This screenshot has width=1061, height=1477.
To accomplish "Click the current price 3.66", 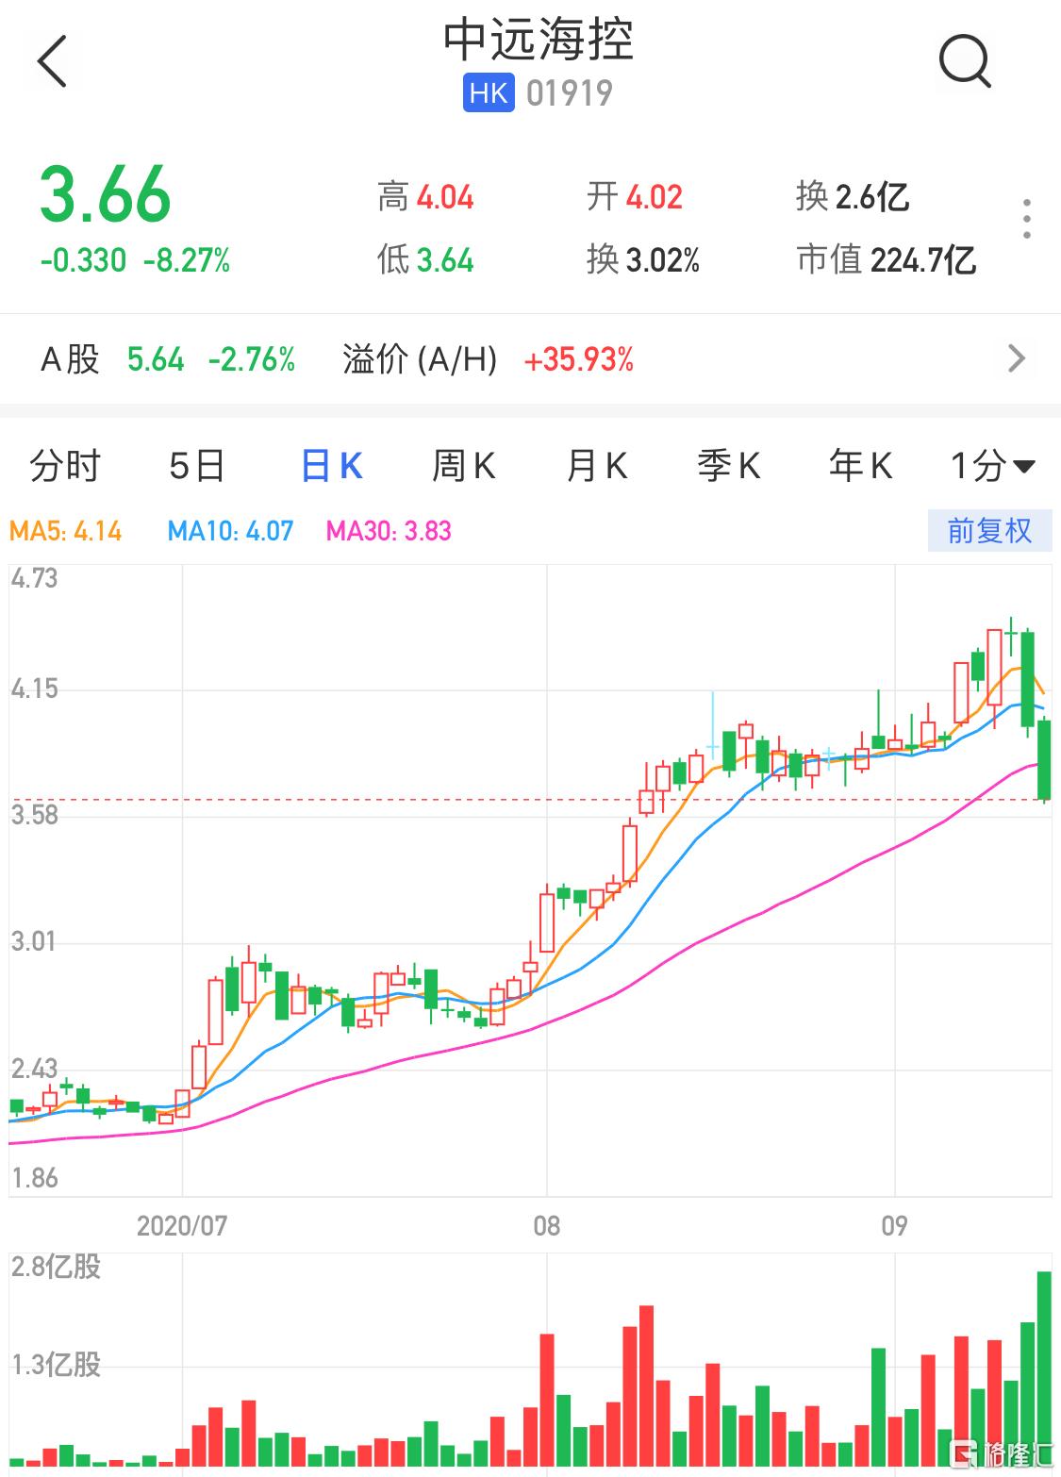I will (106, 195).
